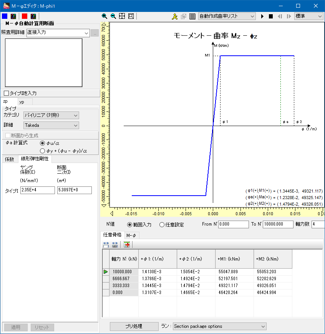Click the Young's modulus field showing 2.35E+4
The image size is (325, 334).
click(38, 190)
